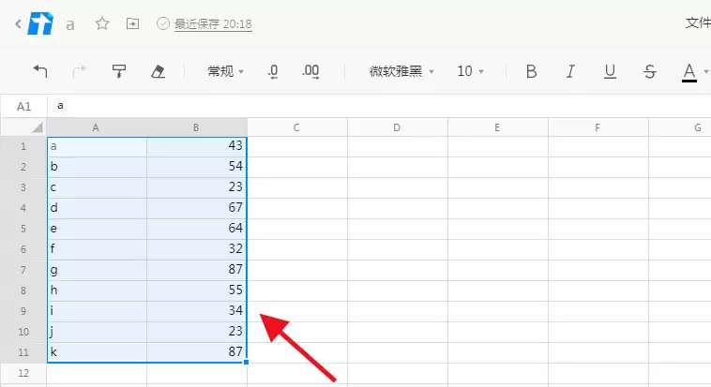Click the clear formatting eraser icon
Image resolution: width=711 pixels, height=387 pixels.
coord(158,71)
